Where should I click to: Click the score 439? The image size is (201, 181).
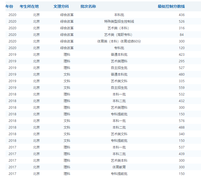coord(182,154)
